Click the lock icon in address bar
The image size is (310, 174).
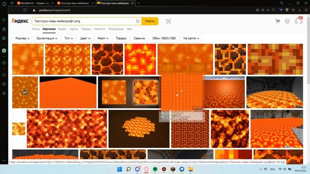coord(34,10)
